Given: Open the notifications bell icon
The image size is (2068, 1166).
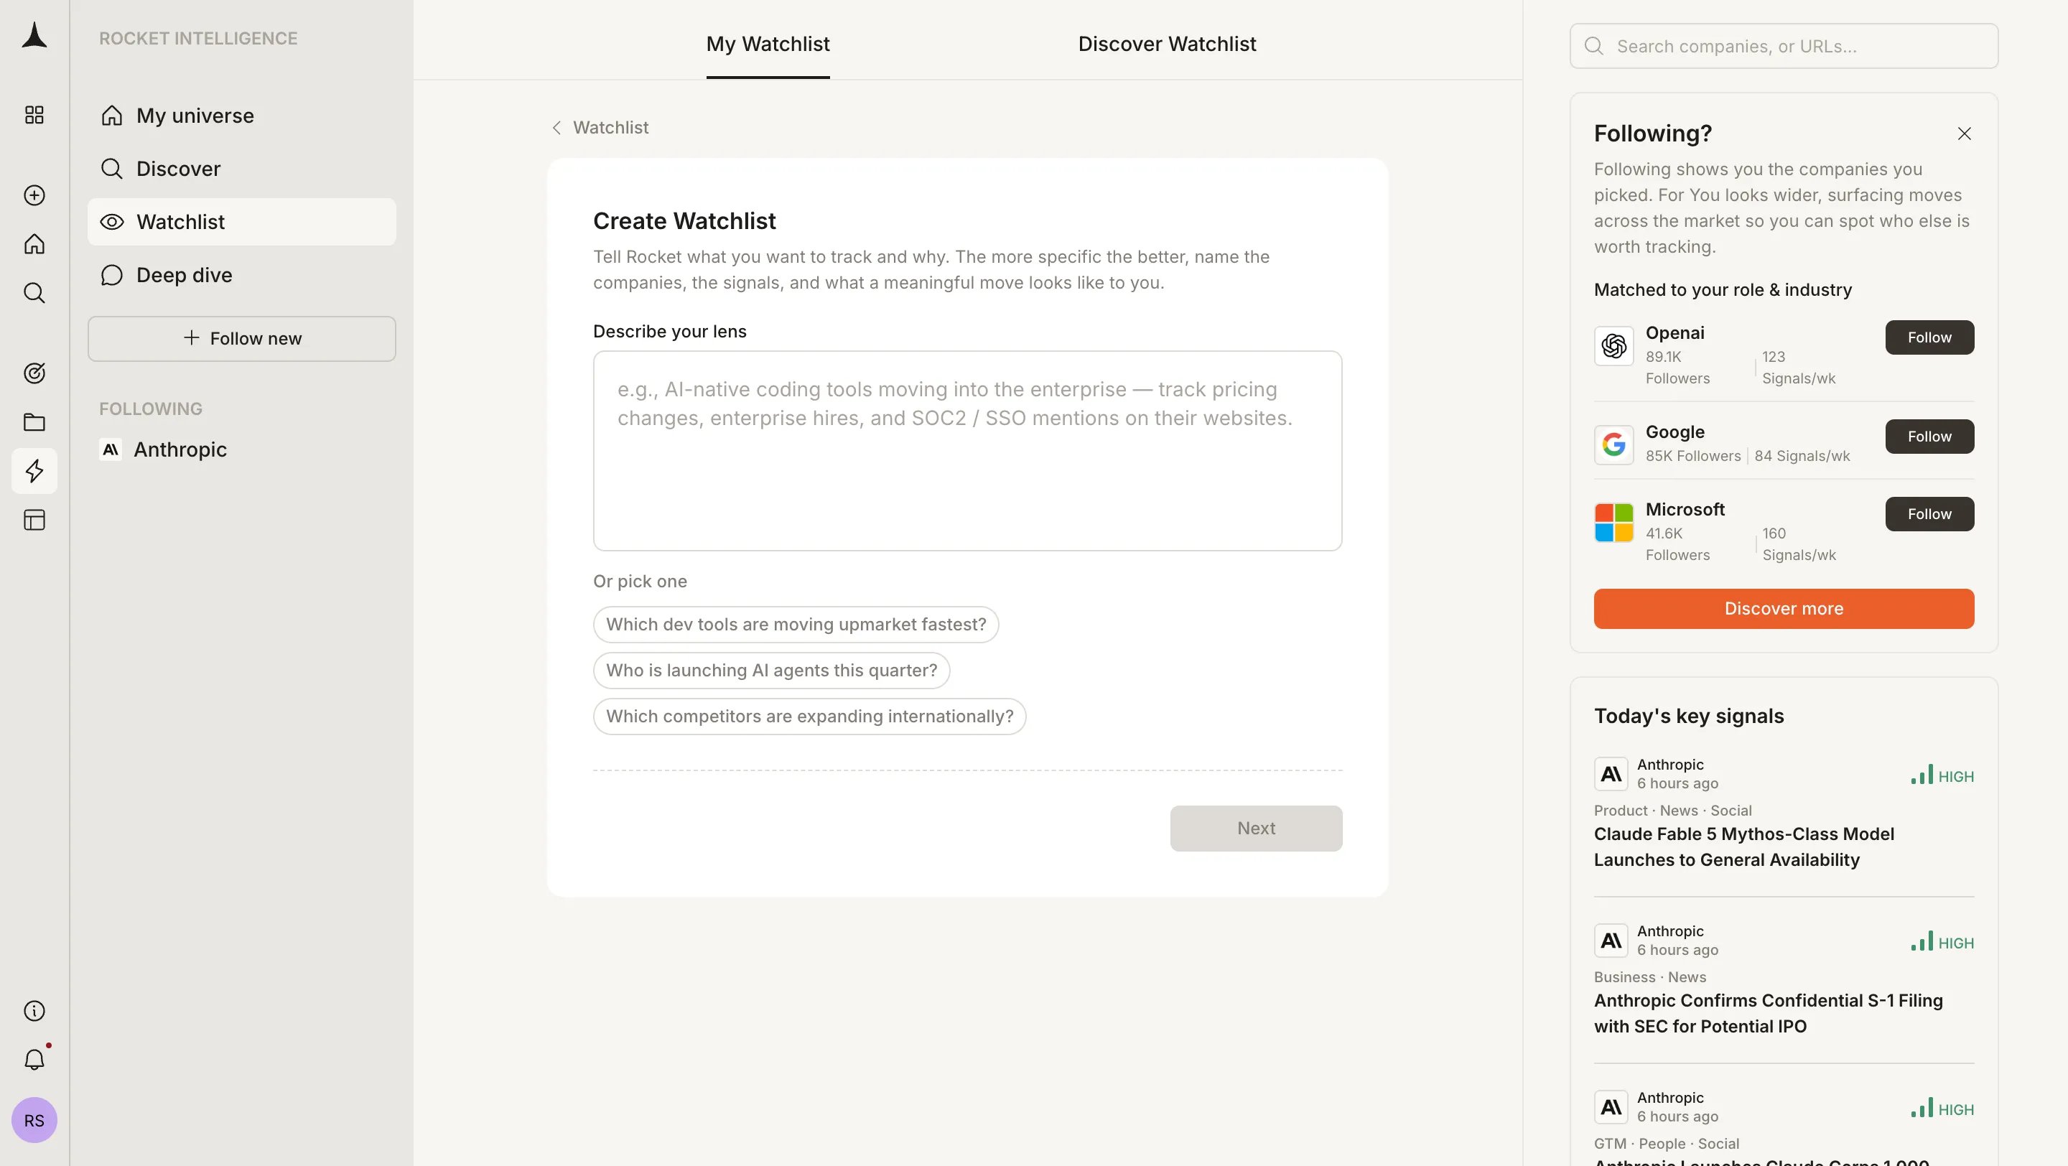Looking at the screenshot, I should pyautogui.click(x=34, y=1060).
